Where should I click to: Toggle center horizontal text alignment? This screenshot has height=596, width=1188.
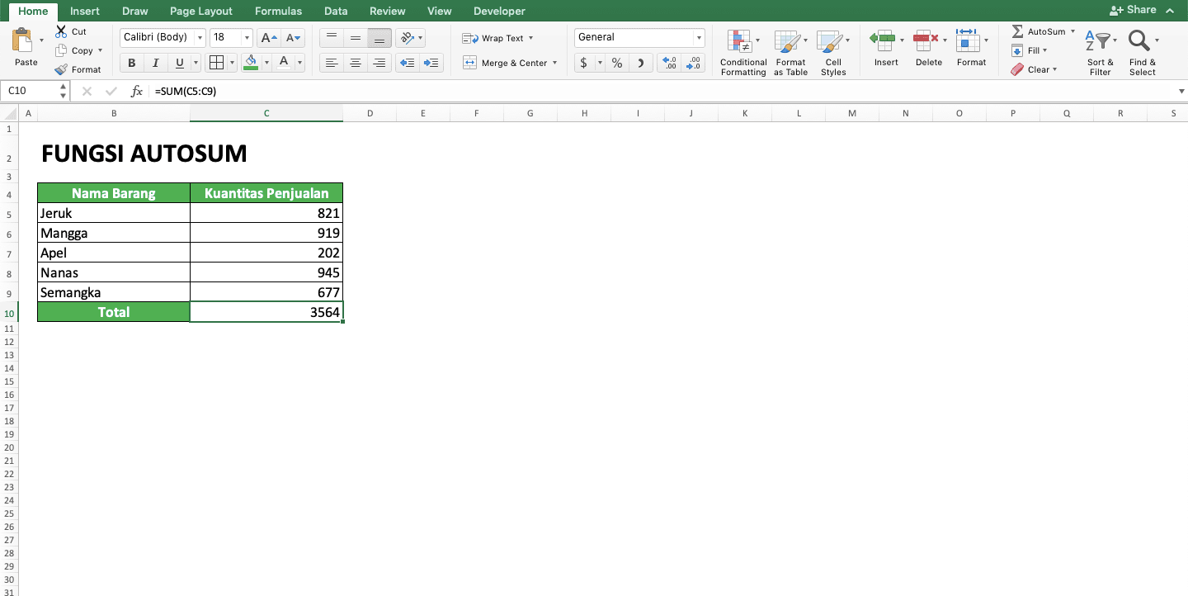356,63
